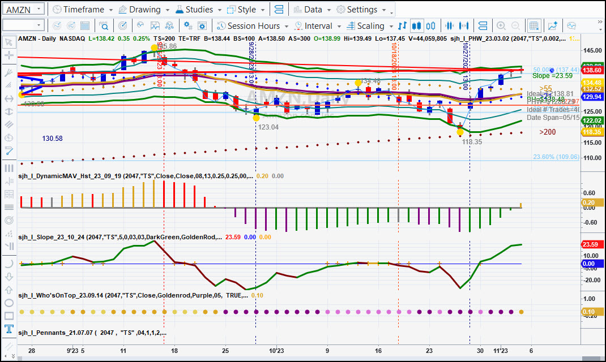Expand the drawing sidebar bottom chevron

pos(13,356)
